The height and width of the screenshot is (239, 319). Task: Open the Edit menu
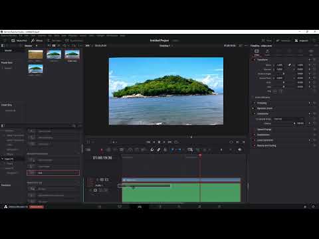point(27,35)
